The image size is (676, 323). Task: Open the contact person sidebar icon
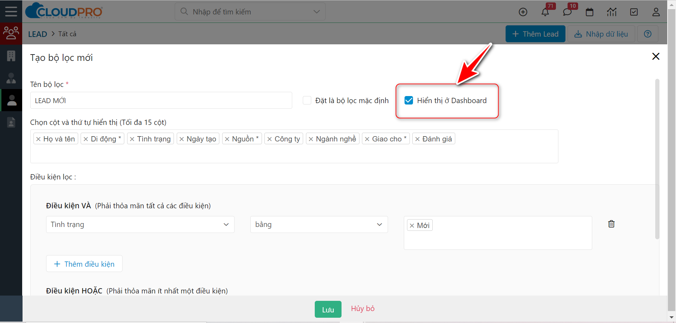click(11, 78)
